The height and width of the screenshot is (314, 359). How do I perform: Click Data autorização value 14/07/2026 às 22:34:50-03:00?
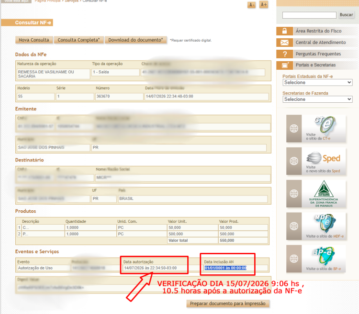pos(150,268)
